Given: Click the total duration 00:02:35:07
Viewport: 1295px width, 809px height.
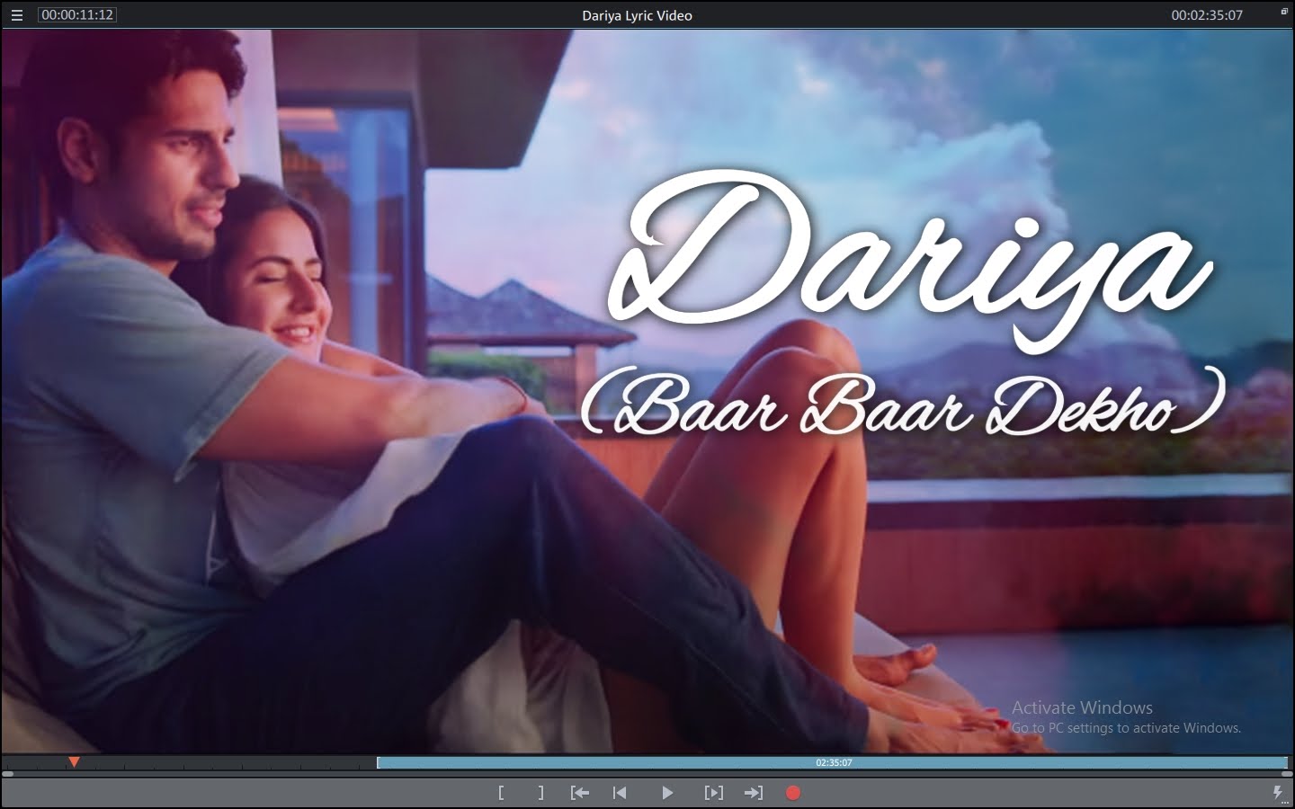Looking at the screenshot, I should [1206, 15].
